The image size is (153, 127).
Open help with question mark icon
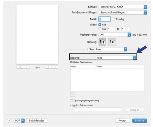point(9,121)
